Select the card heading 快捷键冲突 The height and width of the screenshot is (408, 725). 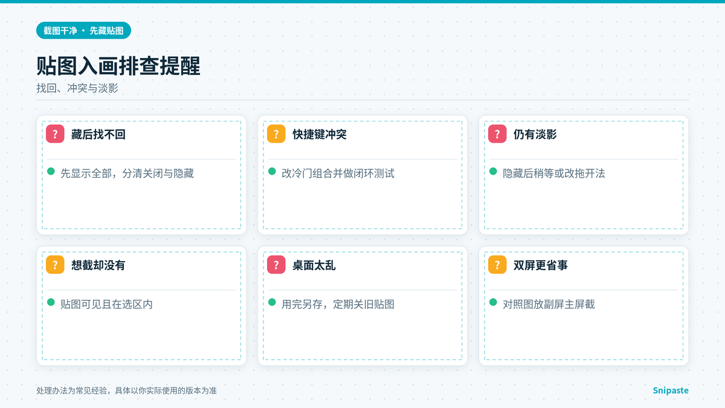point(320,134)
